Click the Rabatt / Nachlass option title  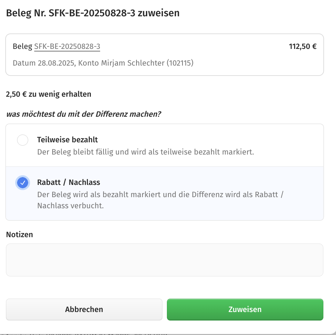click(x=69, y=182)
